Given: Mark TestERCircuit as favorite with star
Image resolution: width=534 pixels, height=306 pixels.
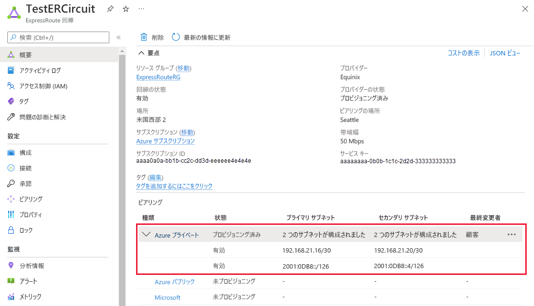Looking at the screenshot, I should (x=126, y=9).
